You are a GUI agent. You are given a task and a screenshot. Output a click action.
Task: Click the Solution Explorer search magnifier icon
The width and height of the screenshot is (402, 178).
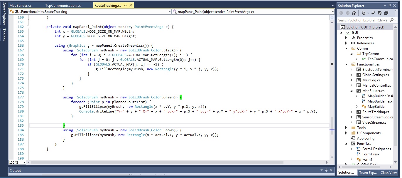[x=392, y=20]
